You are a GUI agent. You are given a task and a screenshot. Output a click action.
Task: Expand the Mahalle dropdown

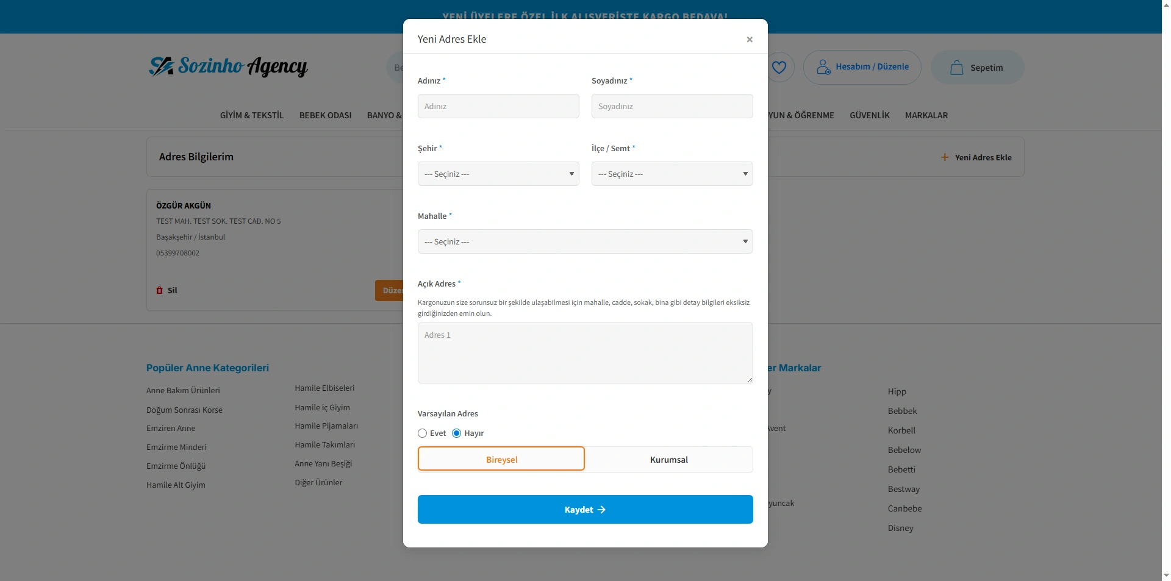585,241
